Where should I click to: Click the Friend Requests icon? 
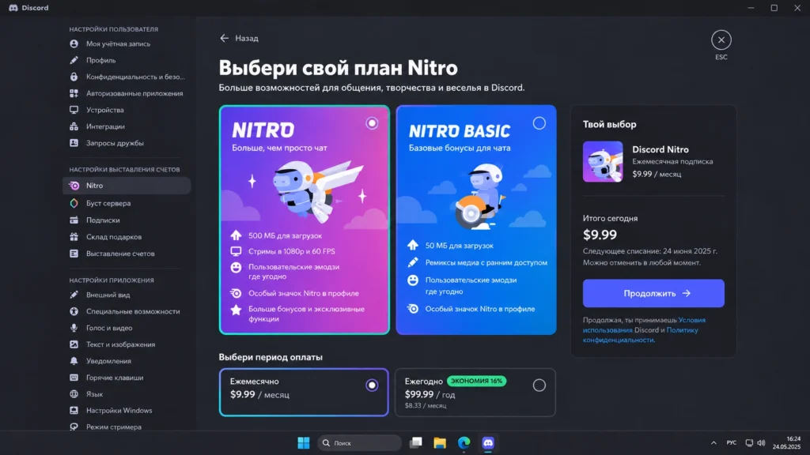click(x=74, y=143)
